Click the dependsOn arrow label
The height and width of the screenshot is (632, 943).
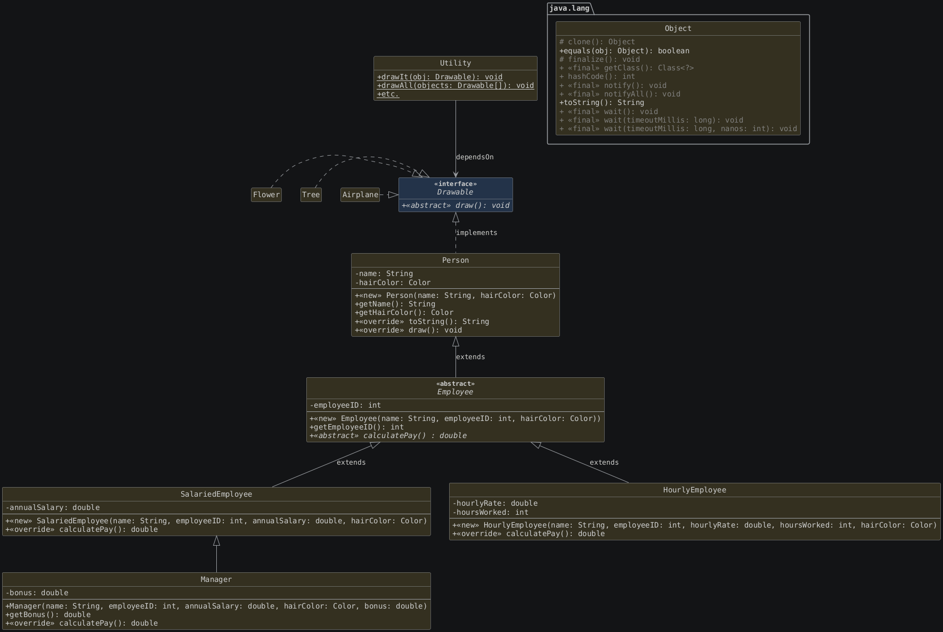pos(475,157)
